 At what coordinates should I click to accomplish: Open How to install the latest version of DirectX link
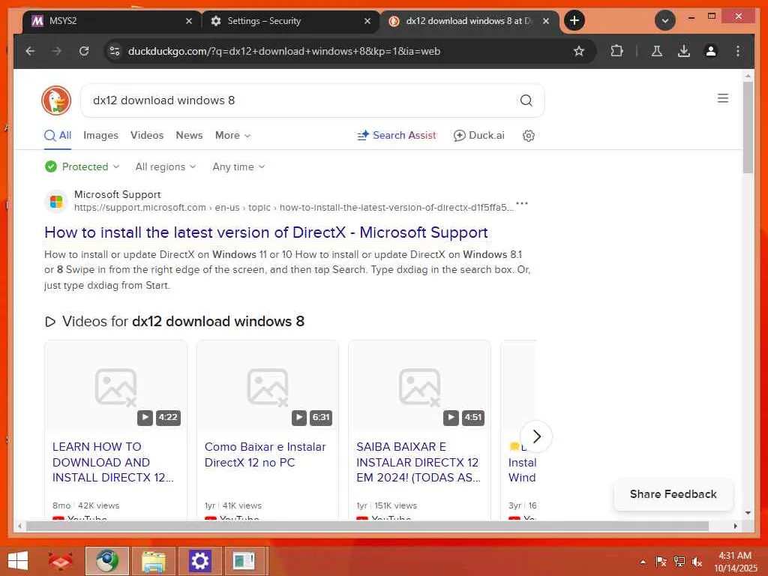[x=266, y=232]
